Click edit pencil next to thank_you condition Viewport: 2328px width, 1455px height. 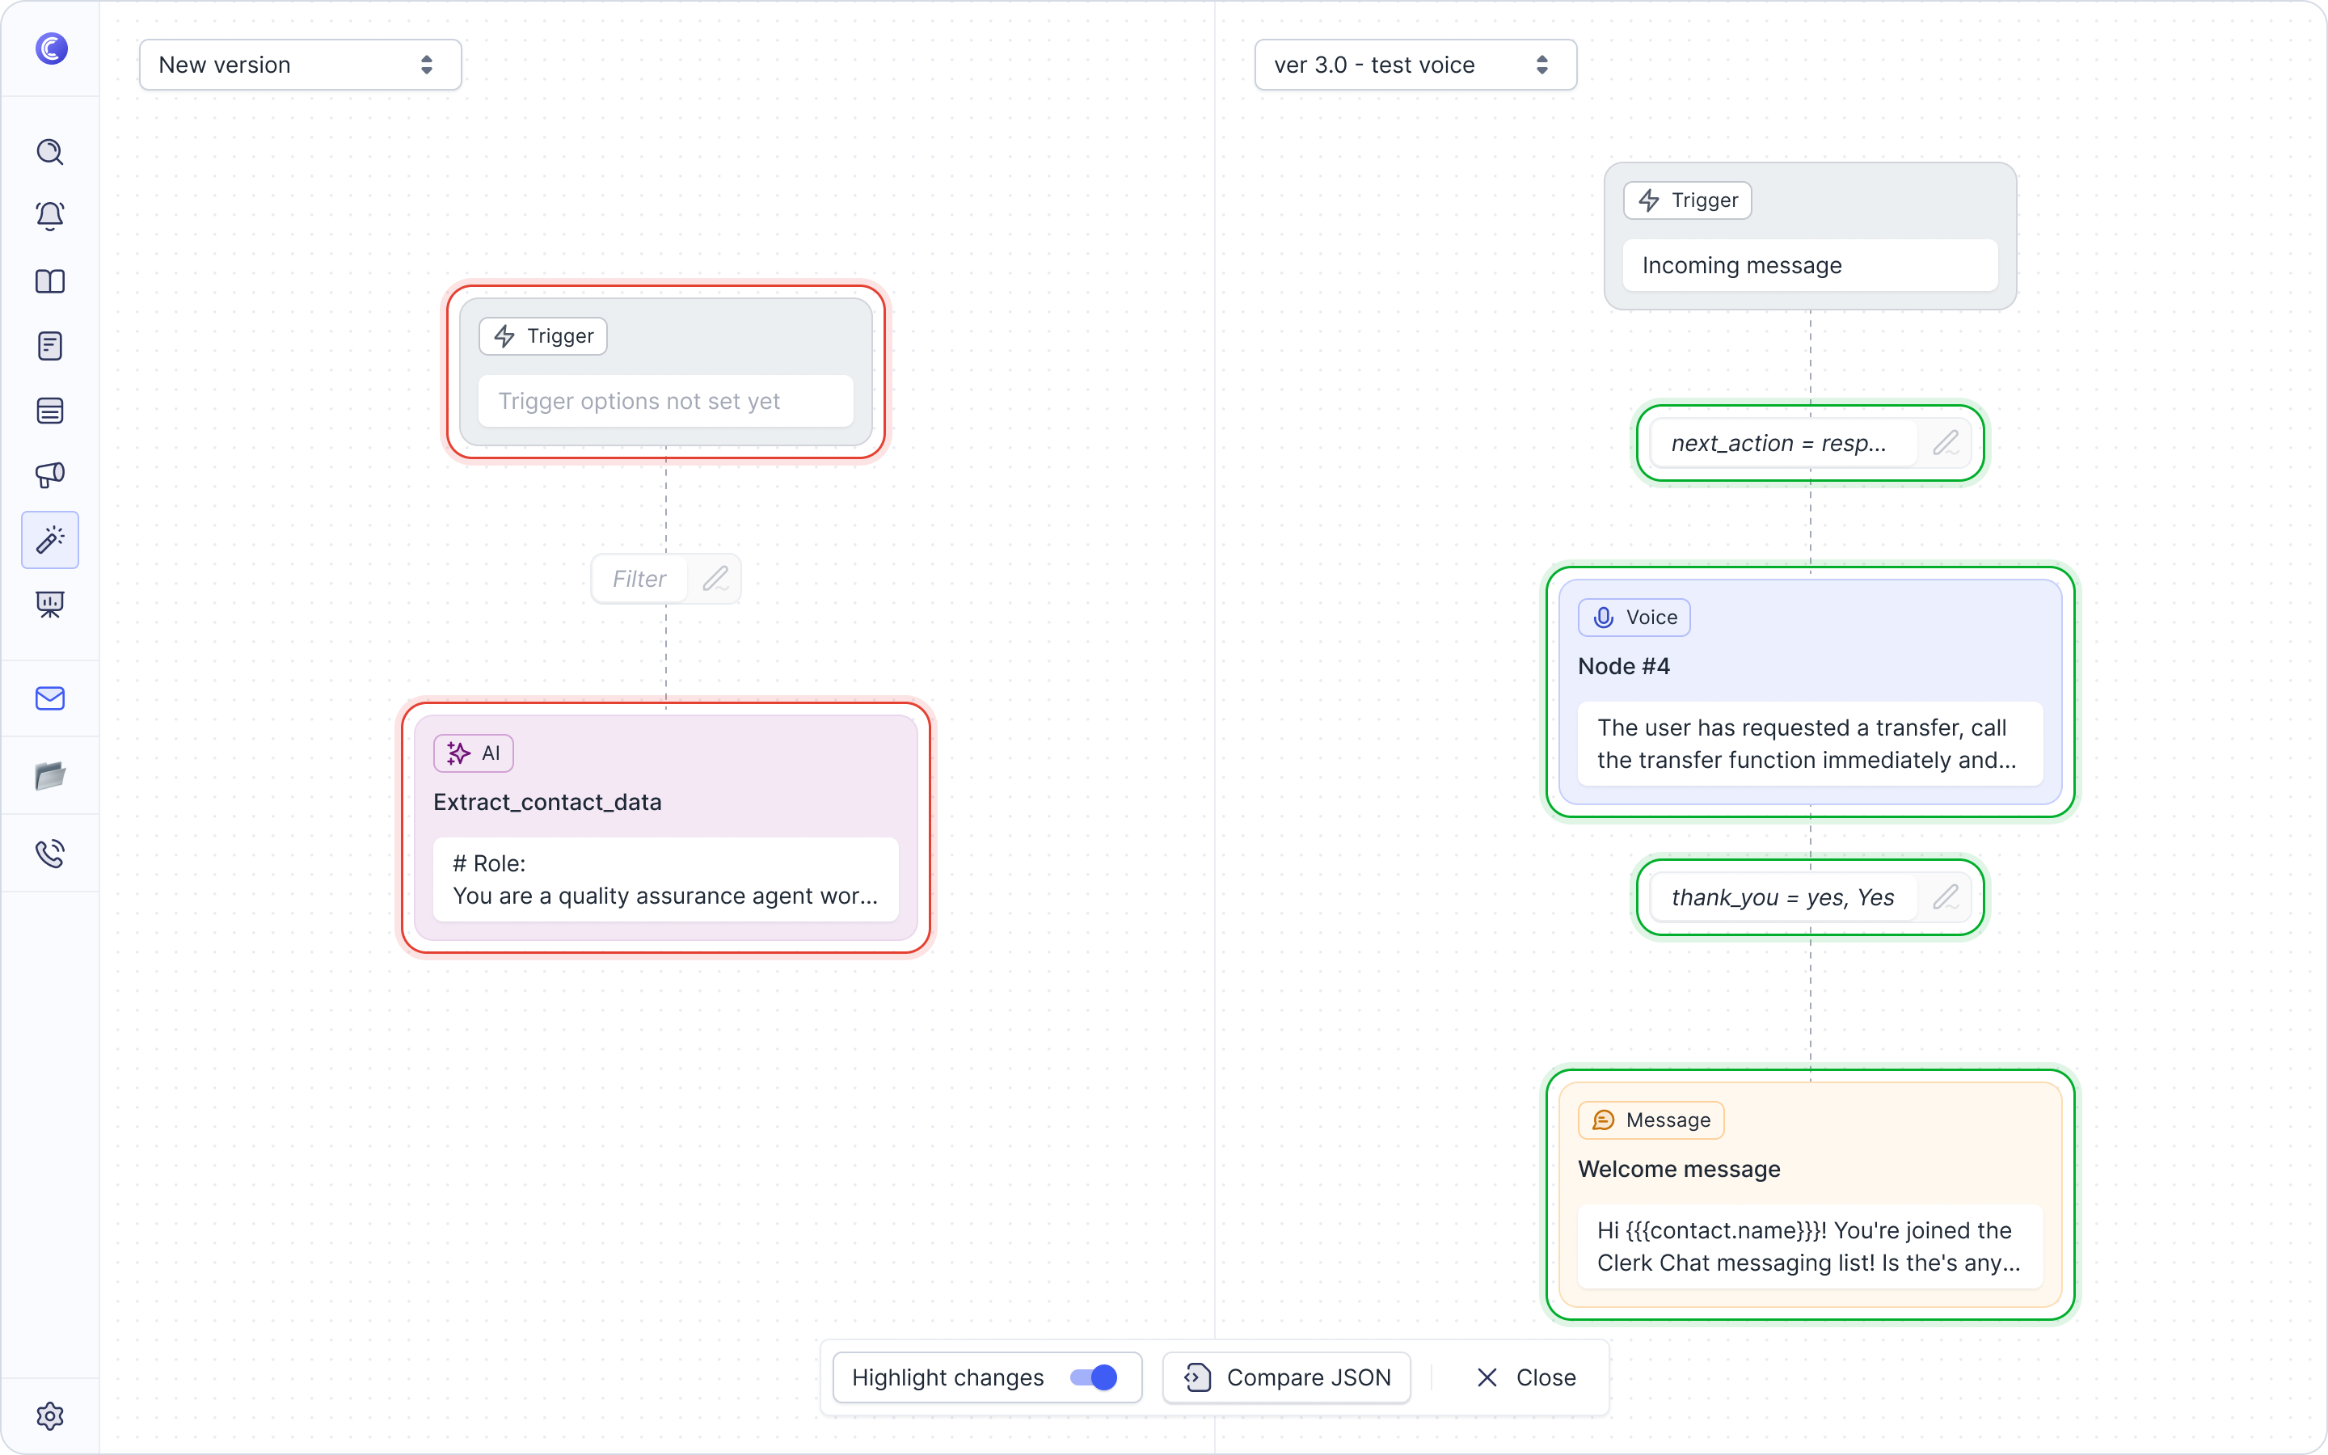1945,897
